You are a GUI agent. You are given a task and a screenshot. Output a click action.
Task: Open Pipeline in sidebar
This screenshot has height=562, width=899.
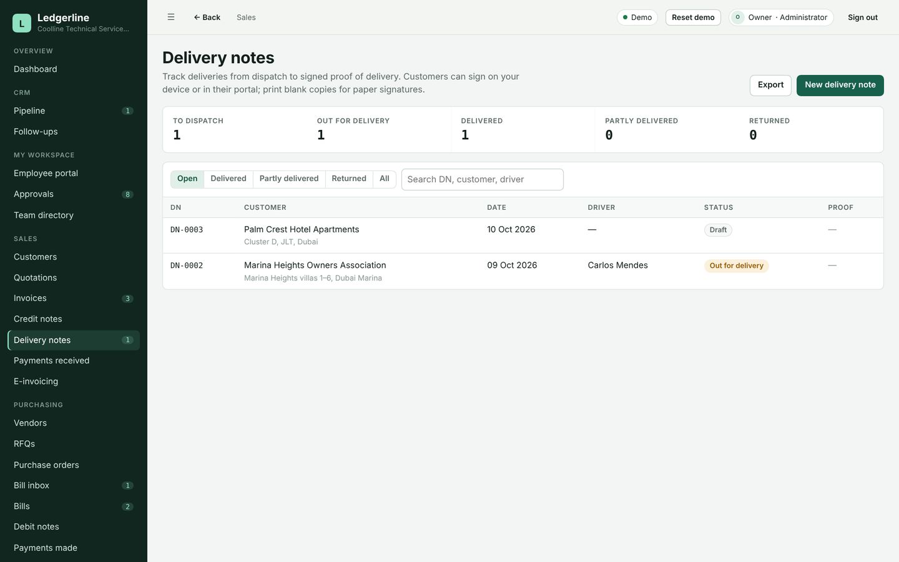click(x=74, y=111)
